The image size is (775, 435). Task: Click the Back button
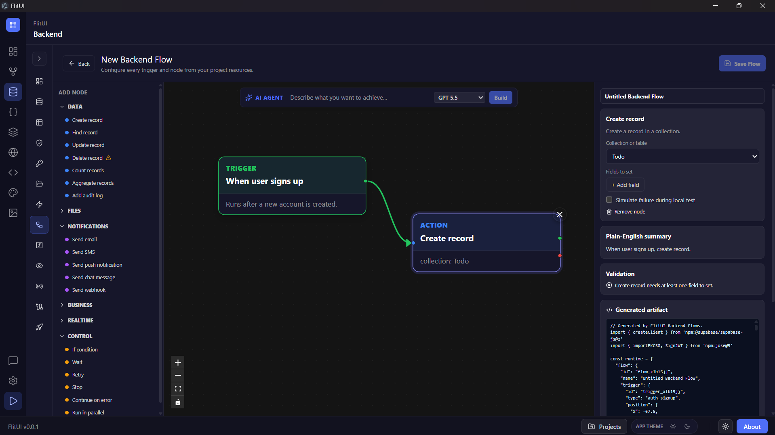pos(79,64)
